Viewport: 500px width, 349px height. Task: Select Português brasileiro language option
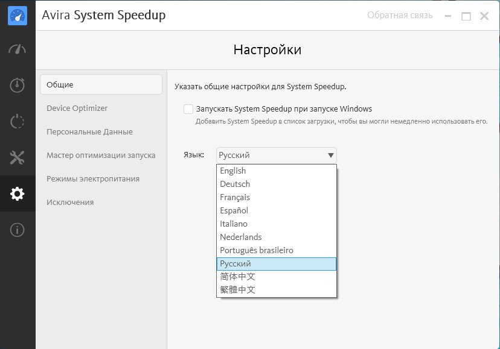coord(257,251)
